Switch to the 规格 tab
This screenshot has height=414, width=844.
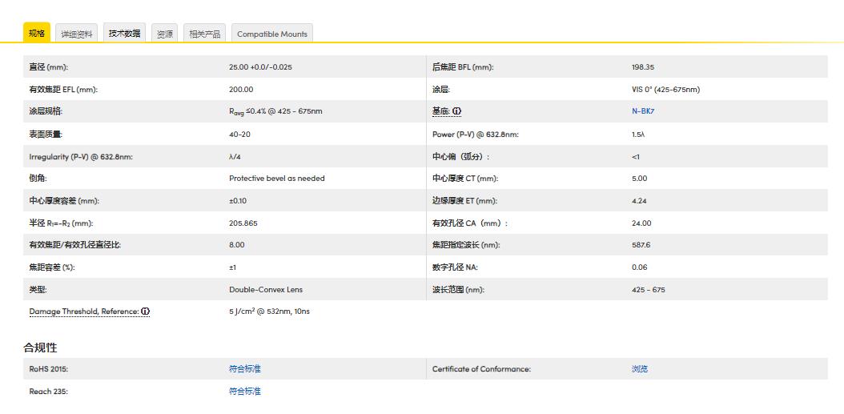[x=36, y=33]
